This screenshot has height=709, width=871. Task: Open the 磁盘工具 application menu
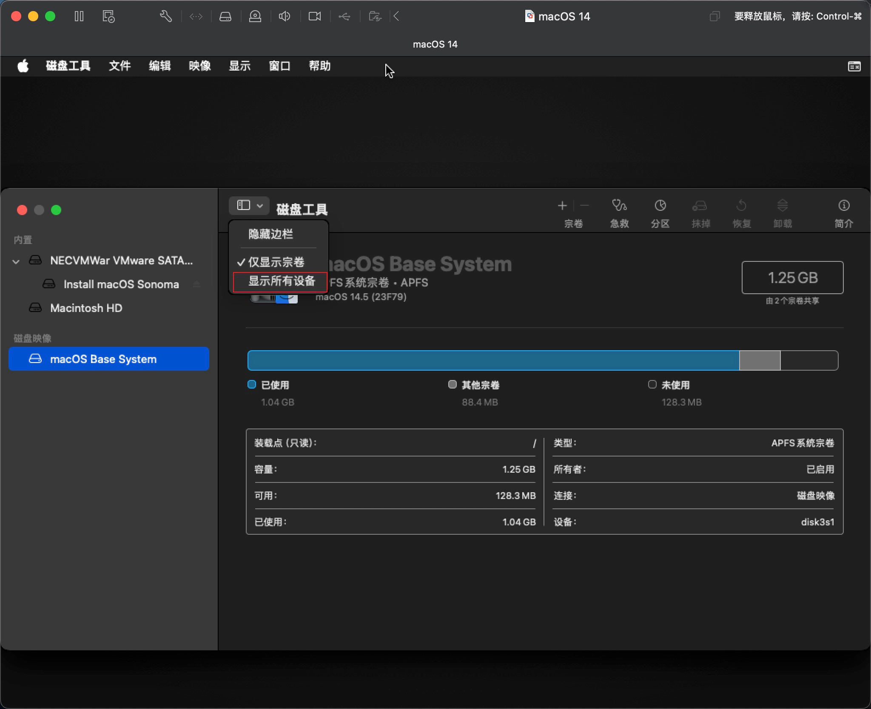(68, 66)
